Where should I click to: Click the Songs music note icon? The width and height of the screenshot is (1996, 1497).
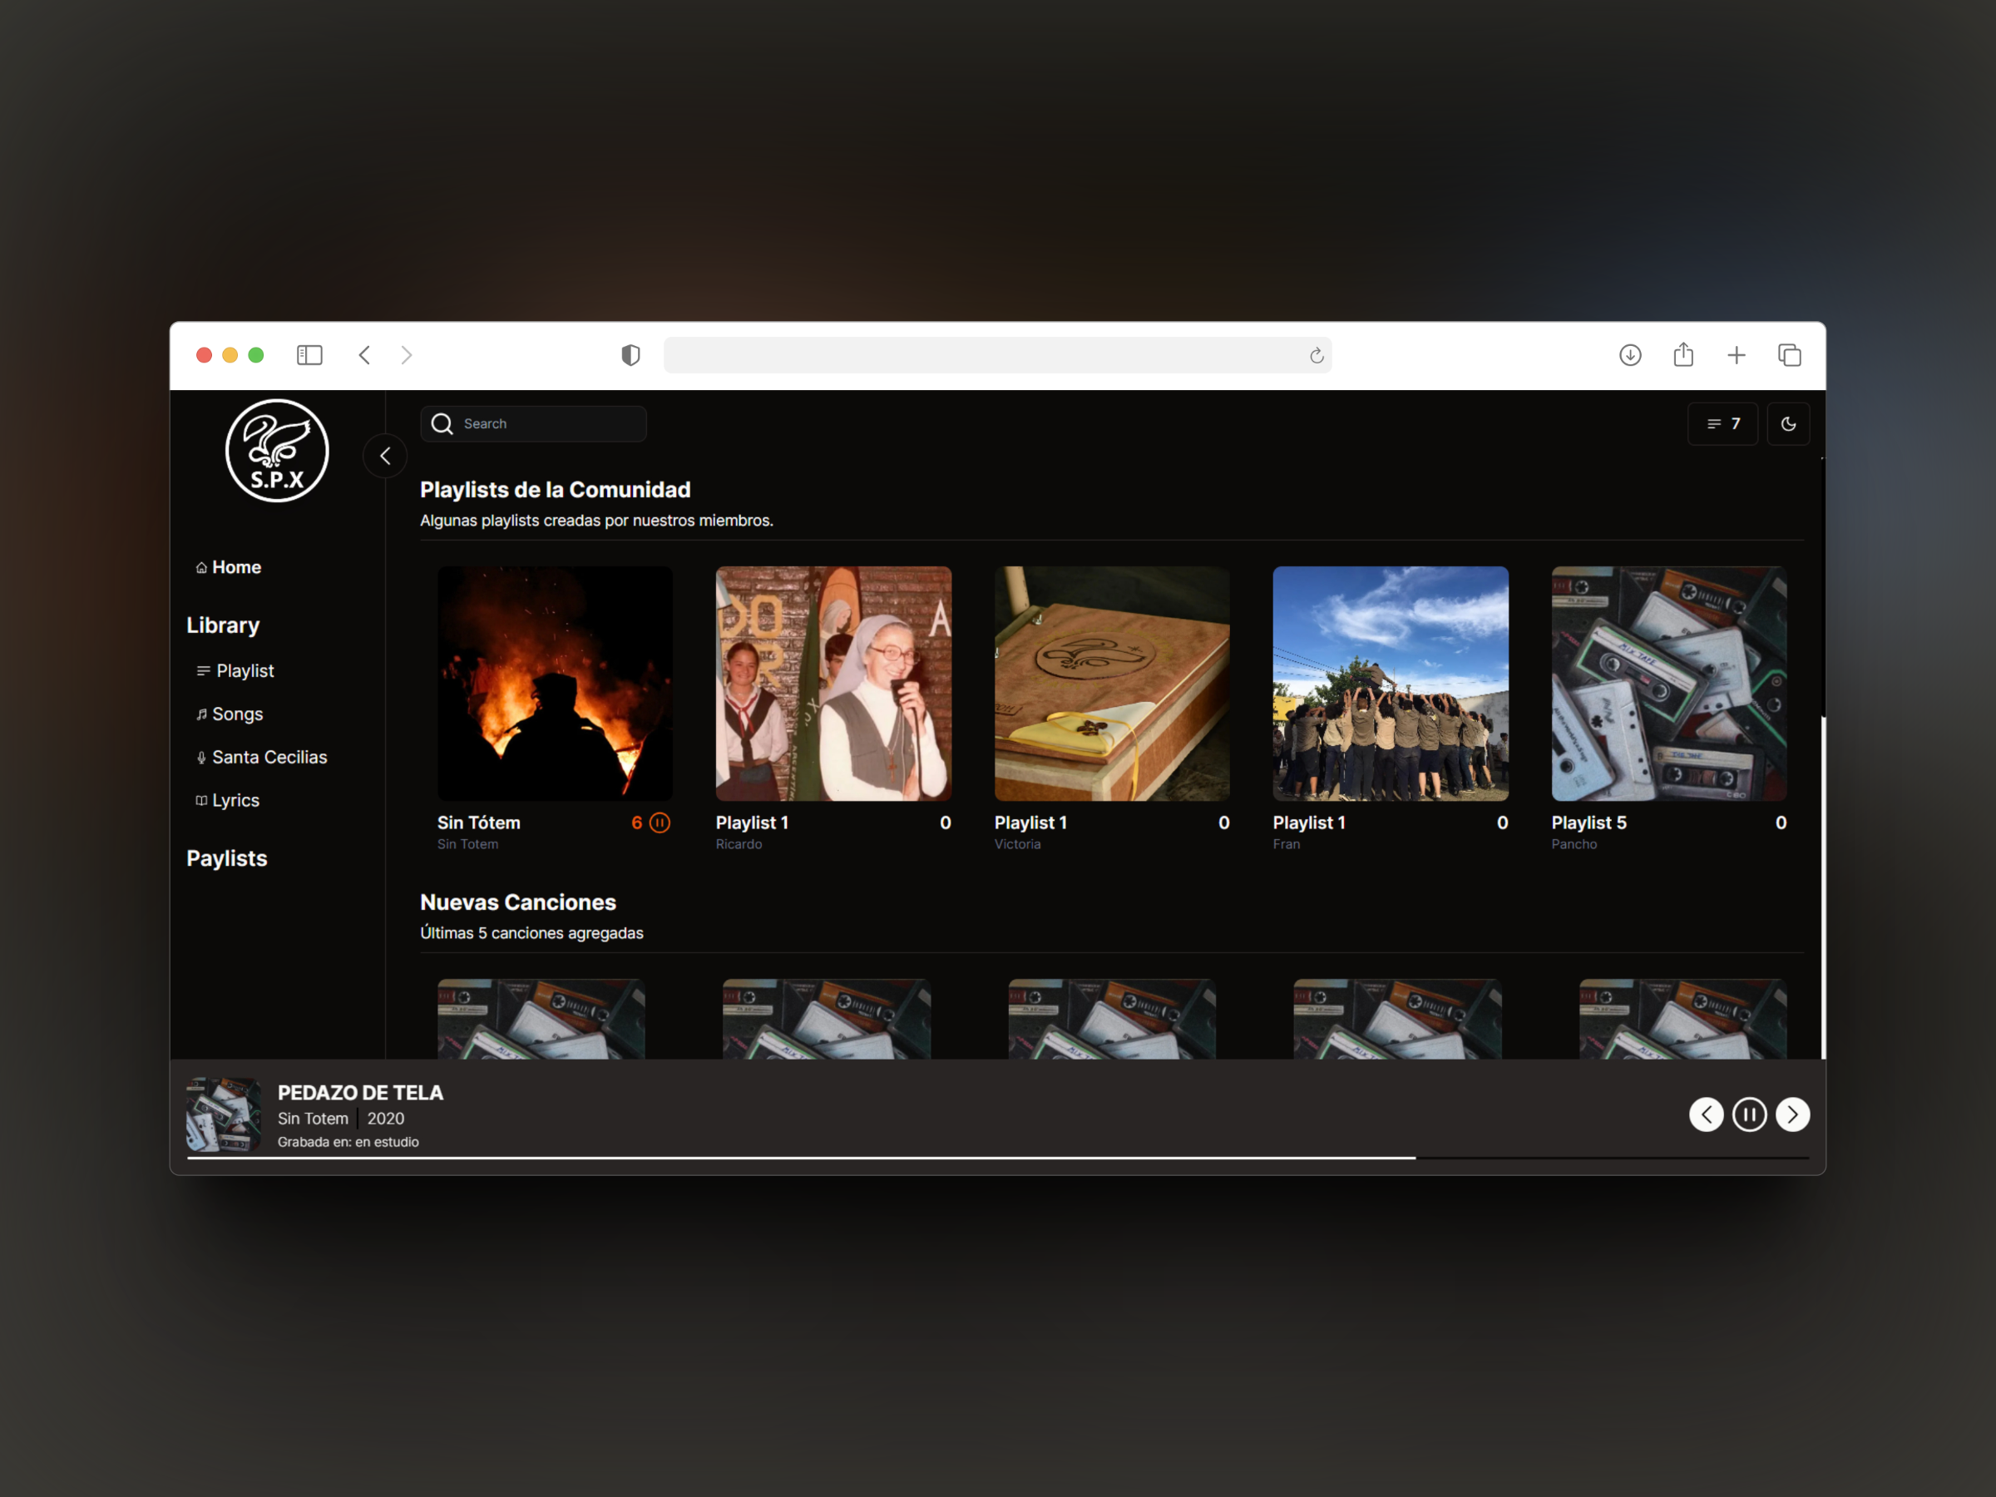pyautogui.click(x=201, y=714)
